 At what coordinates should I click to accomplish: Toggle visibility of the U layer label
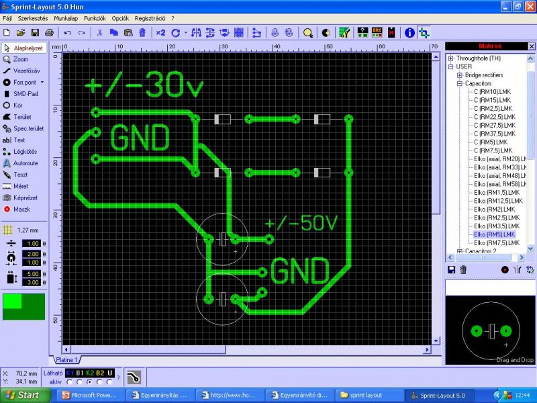pos(110,373)
